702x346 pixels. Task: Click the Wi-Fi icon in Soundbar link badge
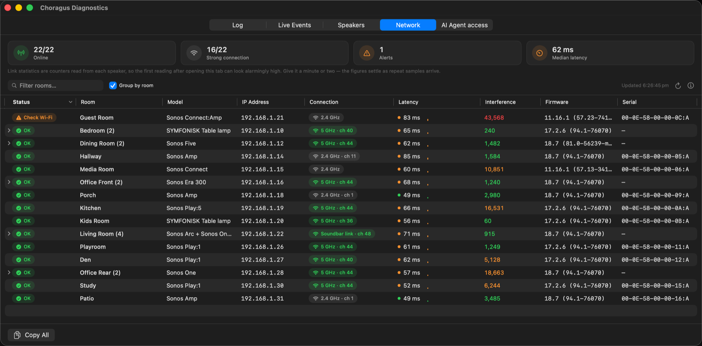316,234
